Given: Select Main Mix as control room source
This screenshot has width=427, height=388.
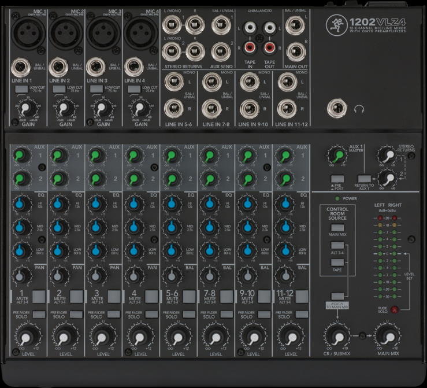Looking at the screenshot, I should (x=337, y=227).
